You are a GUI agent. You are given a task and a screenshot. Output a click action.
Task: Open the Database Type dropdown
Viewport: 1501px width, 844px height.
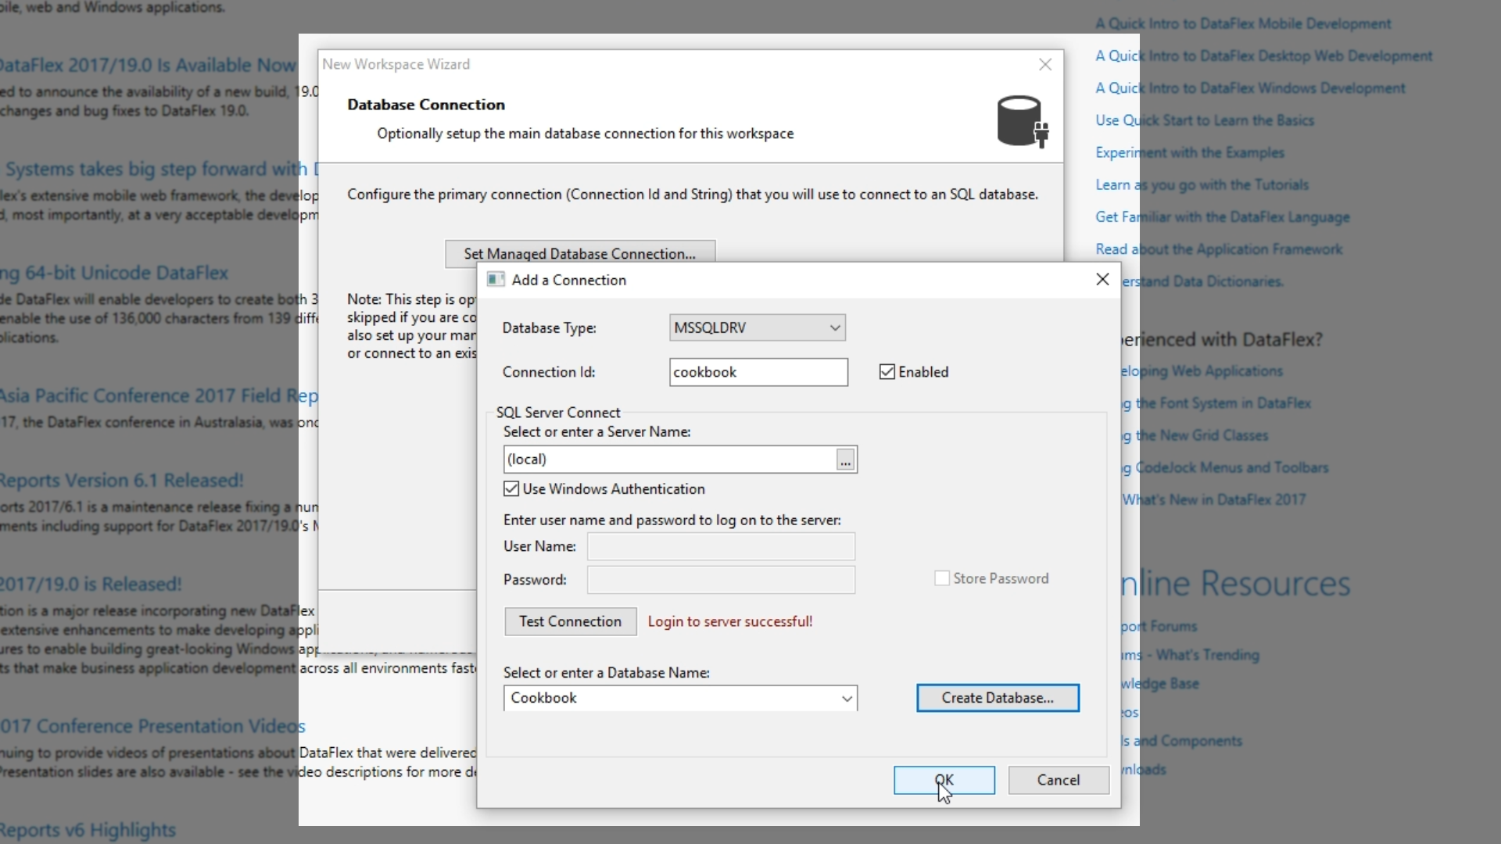tap(835, 327)
